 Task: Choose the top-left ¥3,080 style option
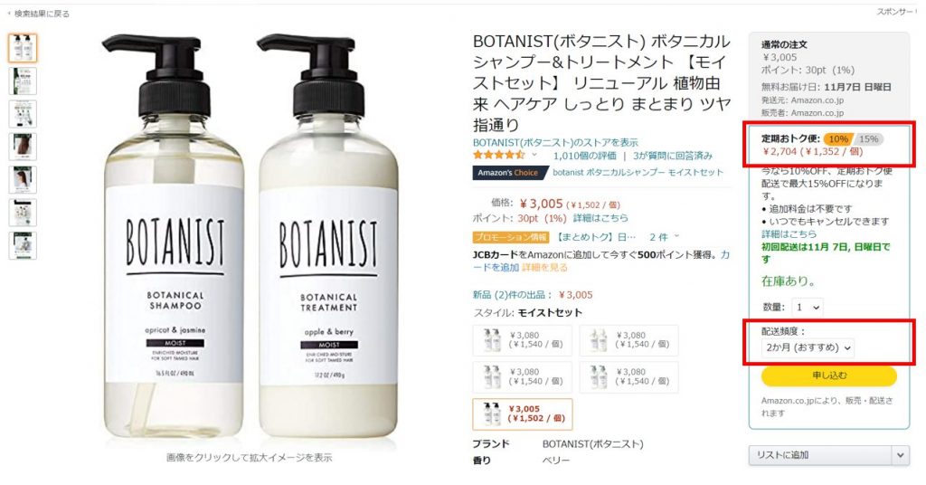click(x=522, y=340)
